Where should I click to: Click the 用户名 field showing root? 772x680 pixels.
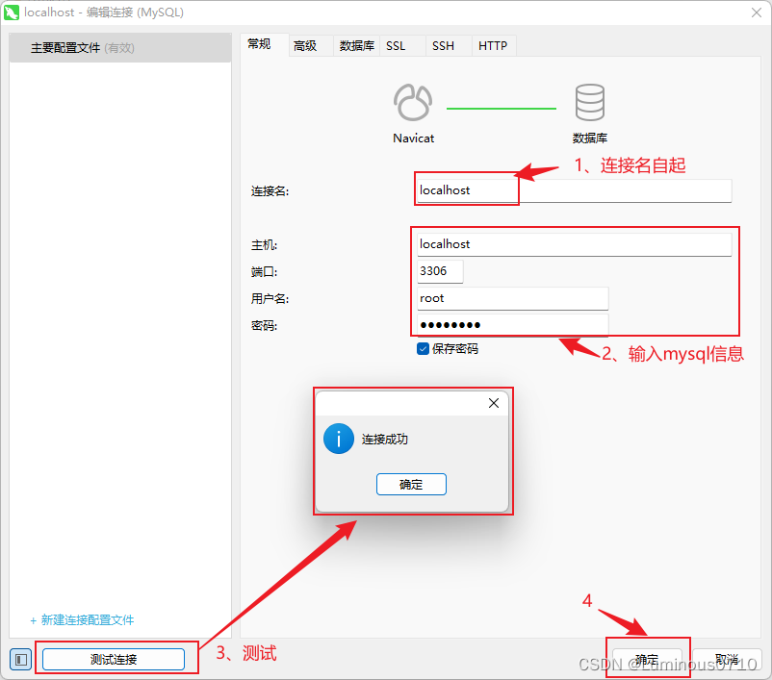(x=512, y=298)
